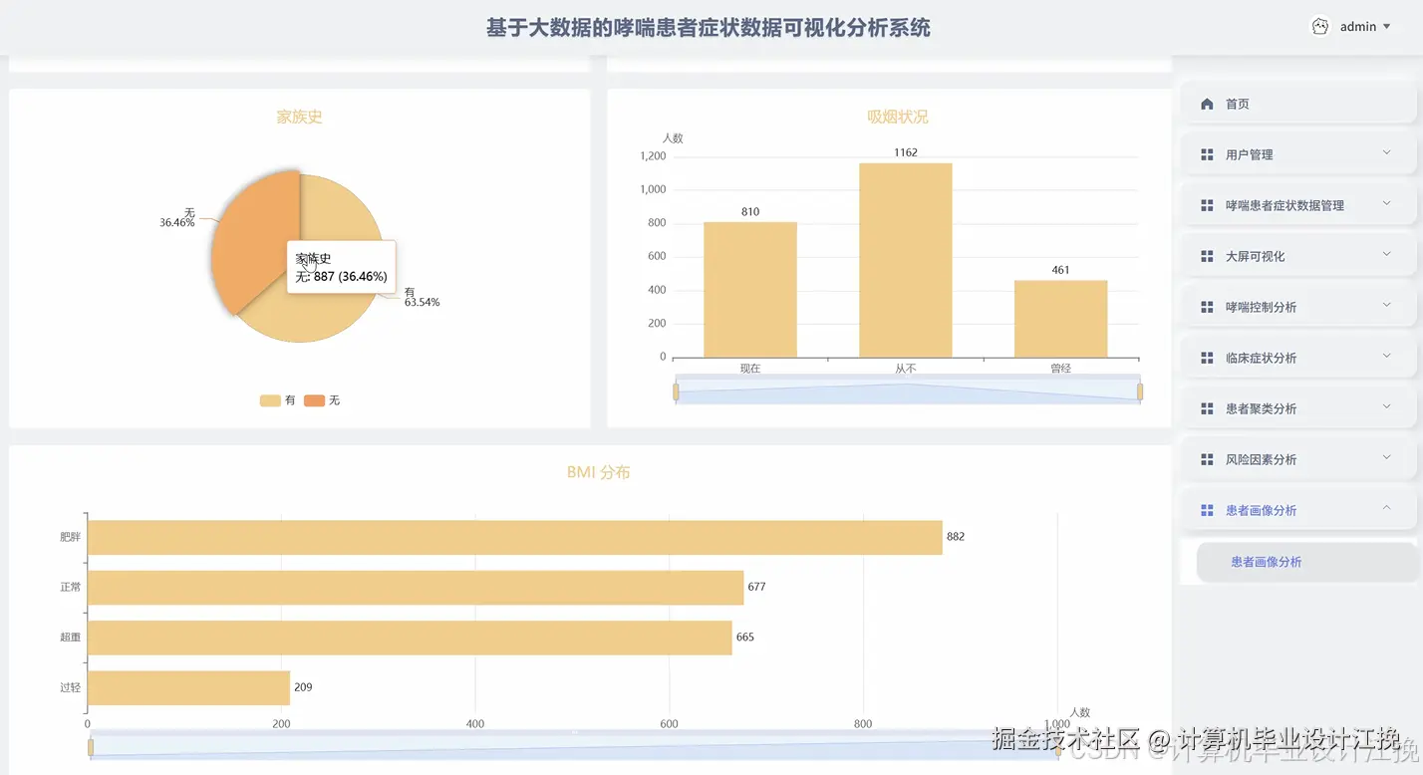Viewport: 1423px width, 775px height.
Task: Select the 患者画像分析 submenu entry
Action: (x=1307, y=562)
